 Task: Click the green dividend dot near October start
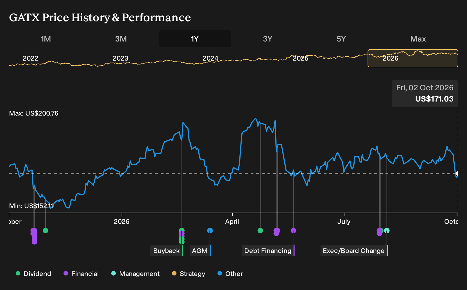coord(46,231)
